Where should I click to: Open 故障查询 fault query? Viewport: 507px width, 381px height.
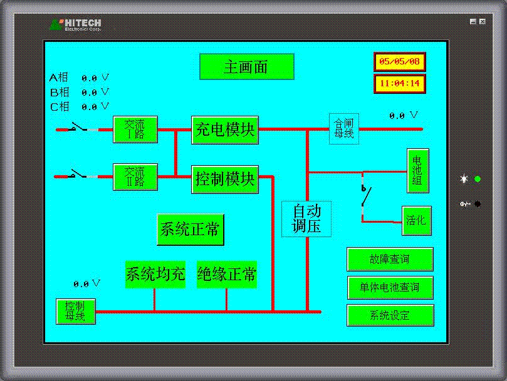[x=390, y=259]
